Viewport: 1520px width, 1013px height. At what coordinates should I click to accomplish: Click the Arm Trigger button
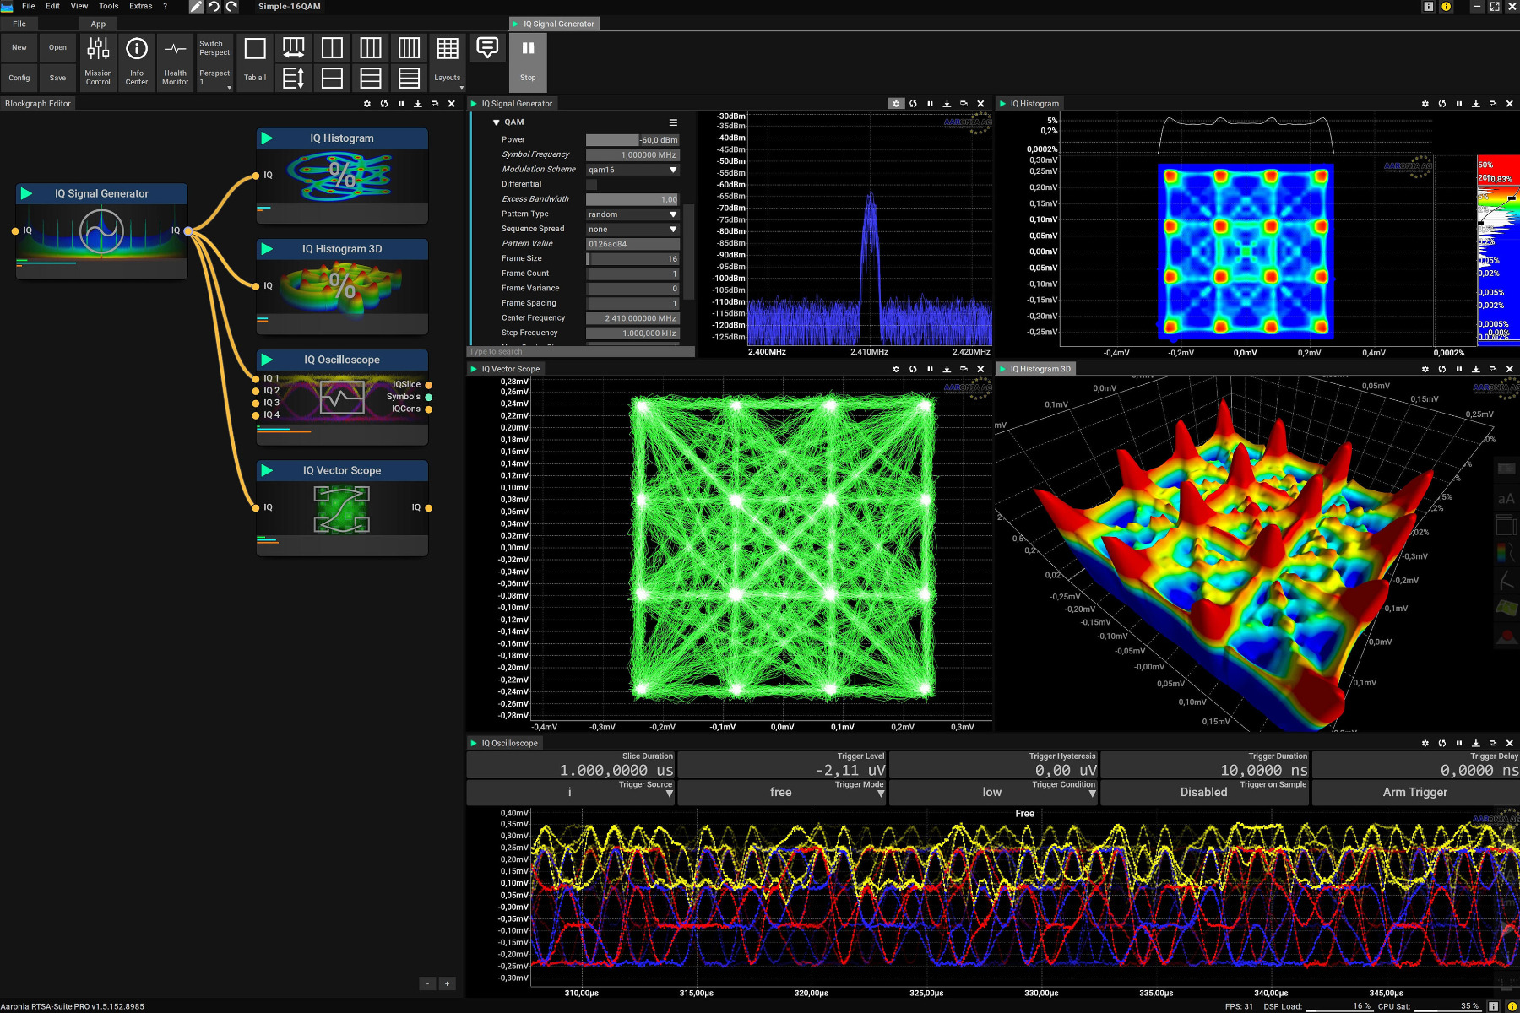[1414, 792]
